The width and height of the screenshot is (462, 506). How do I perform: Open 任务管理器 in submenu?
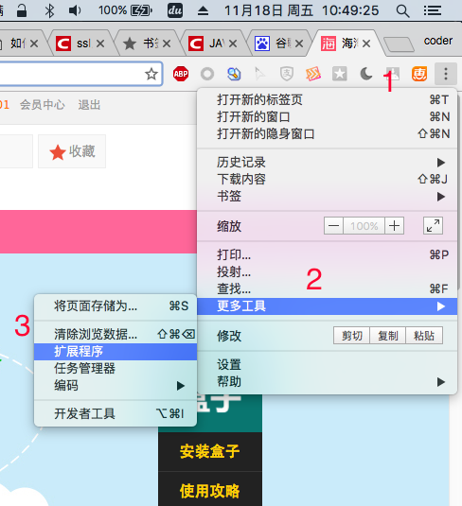115,368
